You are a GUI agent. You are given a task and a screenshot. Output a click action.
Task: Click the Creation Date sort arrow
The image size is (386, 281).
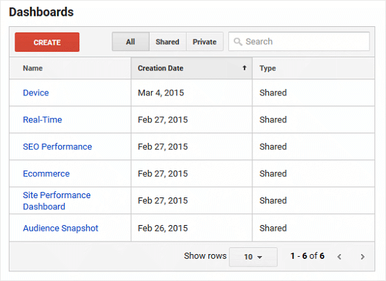click(244, 68)
